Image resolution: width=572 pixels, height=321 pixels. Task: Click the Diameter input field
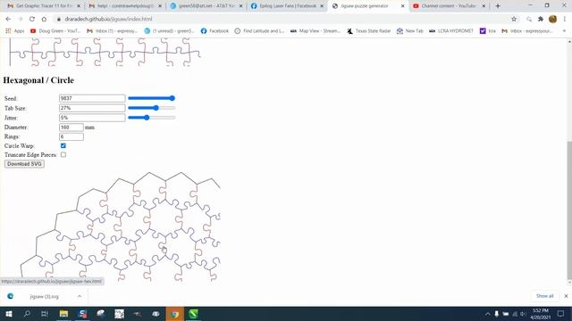click(x=71, y=127)
